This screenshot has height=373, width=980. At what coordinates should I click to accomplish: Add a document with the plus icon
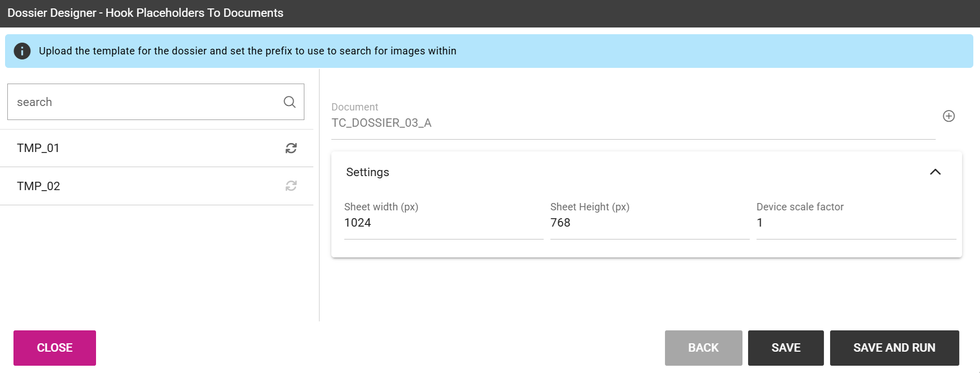[x=949, y=116]
